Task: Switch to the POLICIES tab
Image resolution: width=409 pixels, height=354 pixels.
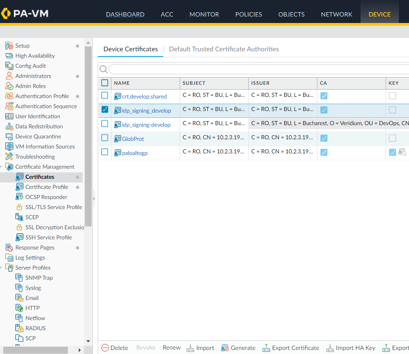Action: (248, 14)
